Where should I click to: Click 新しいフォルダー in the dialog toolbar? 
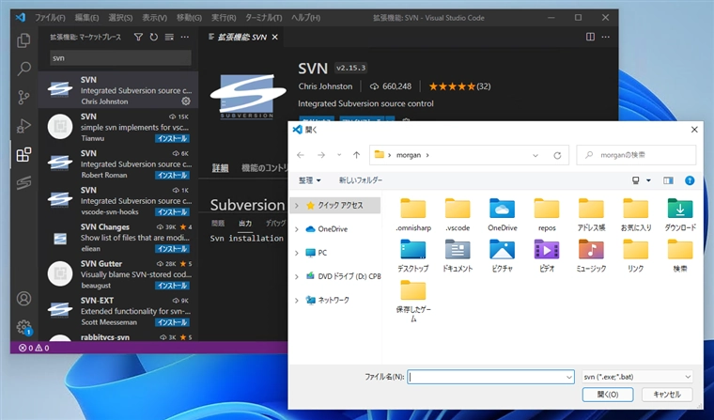(360, 180)
